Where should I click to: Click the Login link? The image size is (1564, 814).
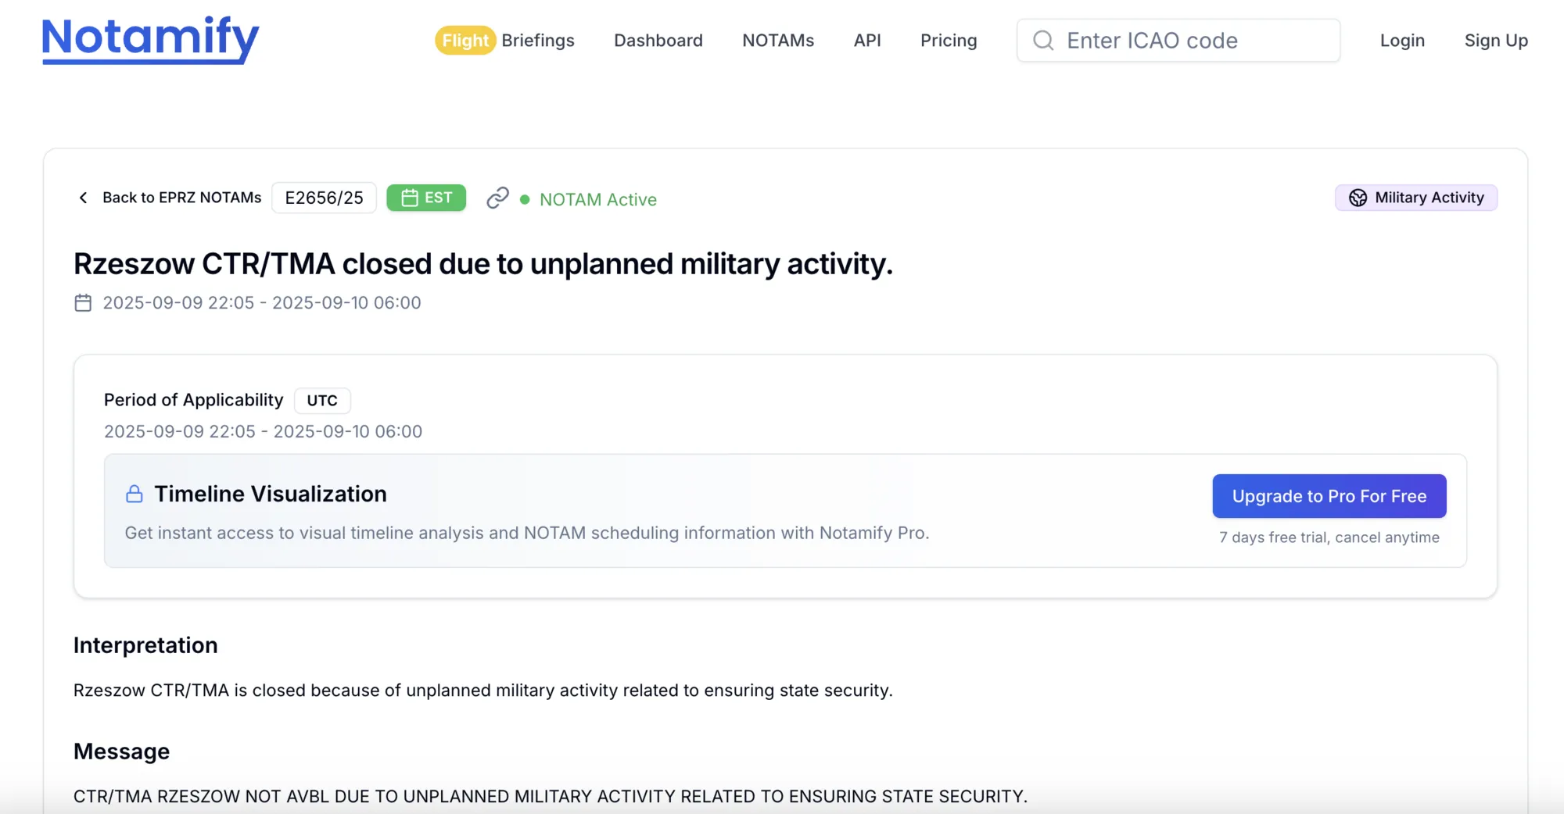coord(1402,41)
